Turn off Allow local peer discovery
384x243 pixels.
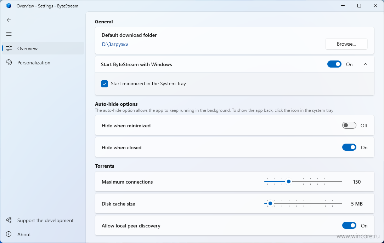(x=349, y=226)
